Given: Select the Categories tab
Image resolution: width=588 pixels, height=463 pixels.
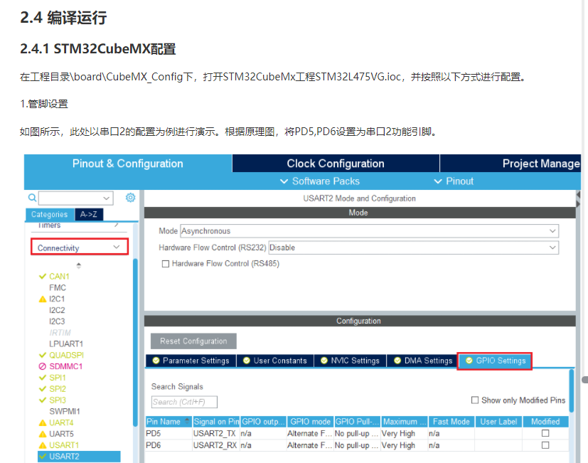Looking at the screenshot, I should coord(50,214).
